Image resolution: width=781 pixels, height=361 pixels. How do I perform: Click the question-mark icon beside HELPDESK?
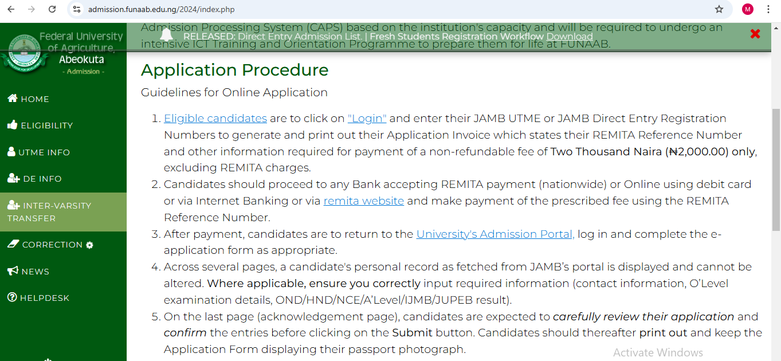13,297
